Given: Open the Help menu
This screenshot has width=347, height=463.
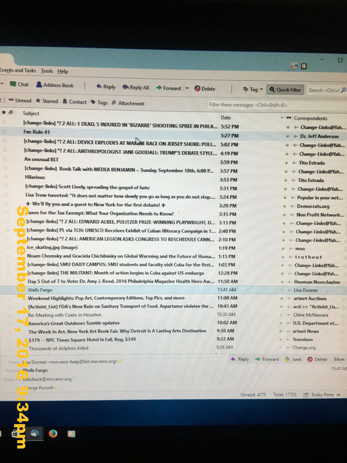Looking at the screenshot, I should pyautogui.click(x=62, y=71).
